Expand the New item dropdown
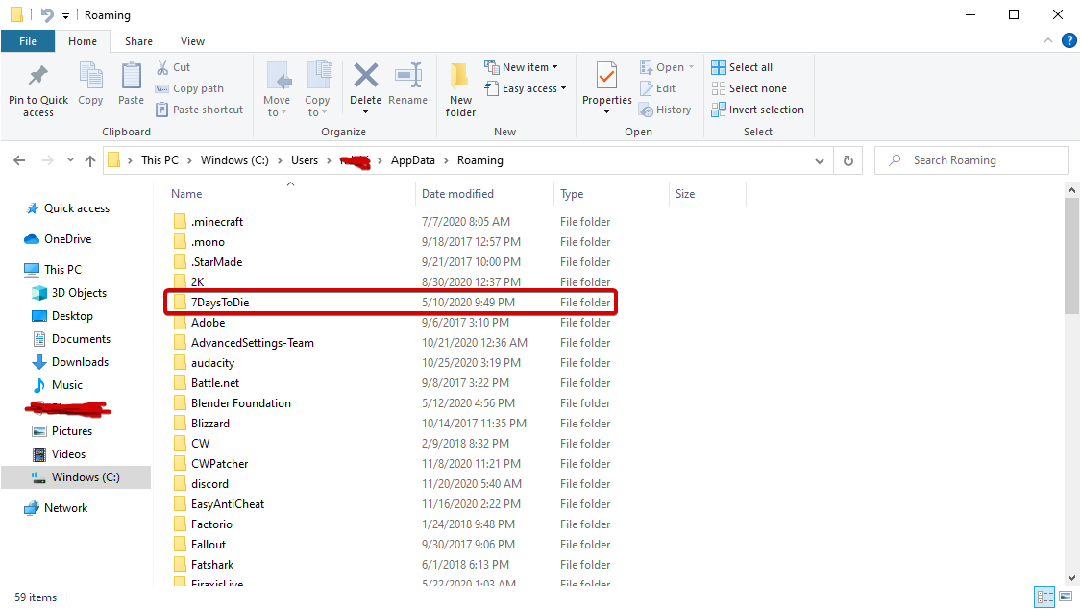Image resolution: width=1081 pixels, height=609 pixels. [x=522, y=67]
